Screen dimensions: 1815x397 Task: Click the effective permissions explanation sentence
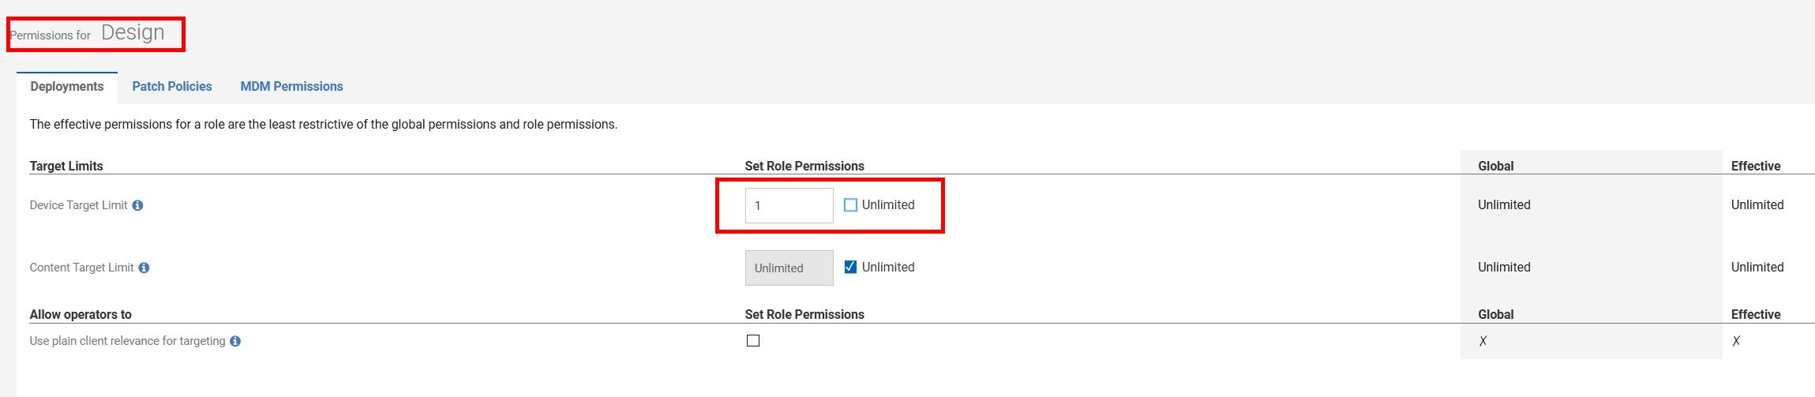324,125
